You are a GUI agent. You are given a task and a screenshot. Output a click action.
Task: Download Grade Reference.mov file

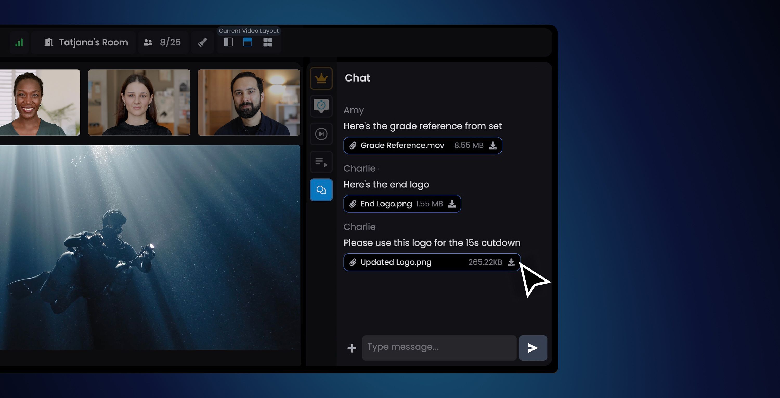pos(493,145)
